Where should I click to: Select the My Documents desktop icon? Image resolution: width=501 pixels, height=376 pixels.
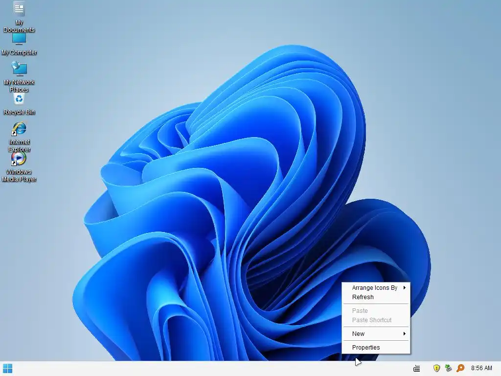coord(19,9)
